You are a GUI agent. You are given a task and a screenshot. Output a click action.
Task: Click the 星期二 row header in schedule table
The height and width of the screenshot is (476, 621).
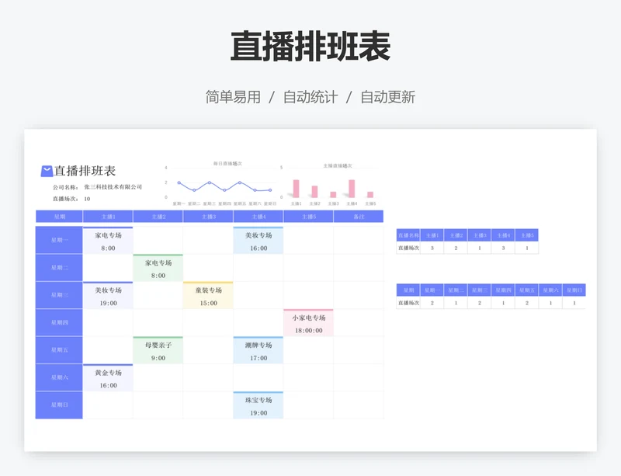point(60,268)
